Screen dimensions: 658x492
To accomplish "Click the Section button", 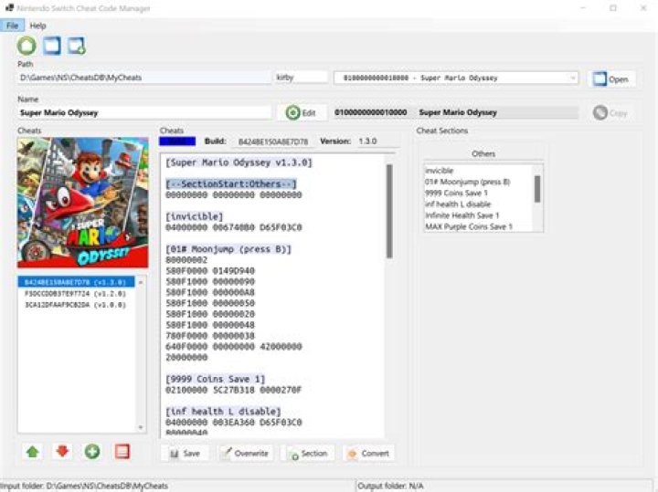I will (308, 454).
